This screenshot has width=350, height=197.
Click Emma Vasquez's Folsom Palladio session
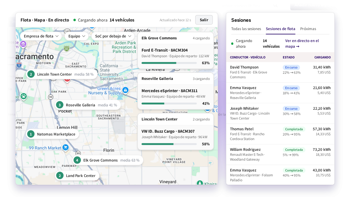point(280,175)
